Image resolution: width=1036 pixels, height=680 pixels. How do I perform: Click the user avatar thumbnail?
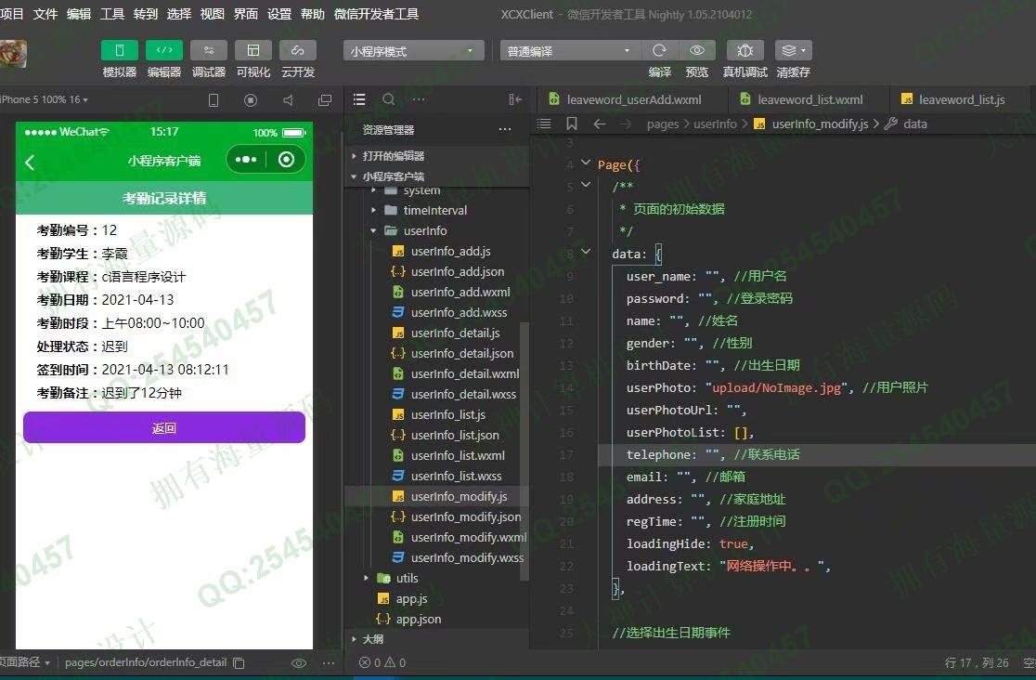click(13, 54)
